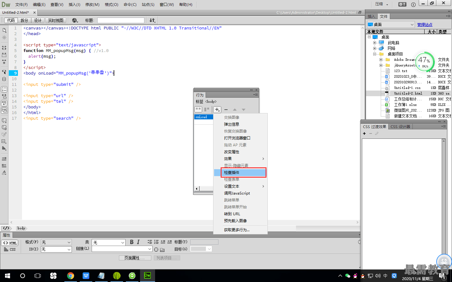Open the 桌面 site dropdown
452x282 pixels.
tap(391, 24)
